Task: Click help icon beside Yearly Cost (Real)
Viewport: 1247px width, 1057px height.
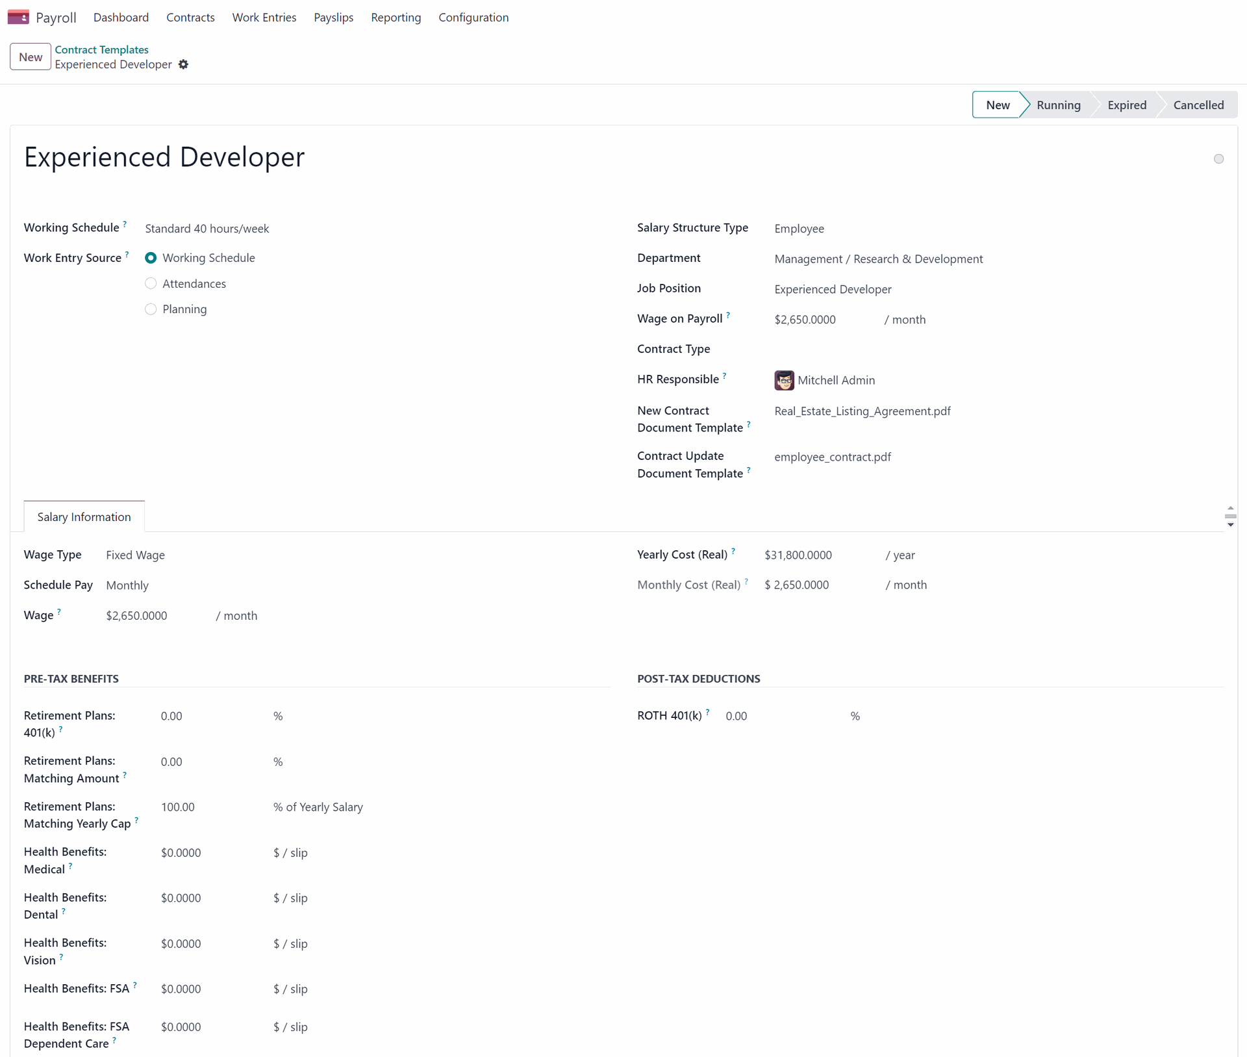Action: [733, 551]
